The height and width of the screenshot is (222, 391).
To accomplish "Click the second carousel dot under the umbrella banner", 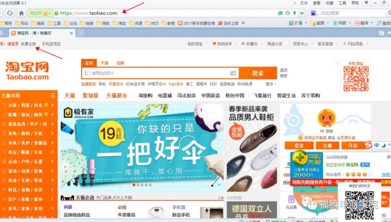I will coord(138,185).
